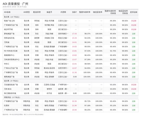This screenshot has width=141, height=117.
Task: Select the '同取同送（3 个站点）' group row
Action: (x=70, y=97)
